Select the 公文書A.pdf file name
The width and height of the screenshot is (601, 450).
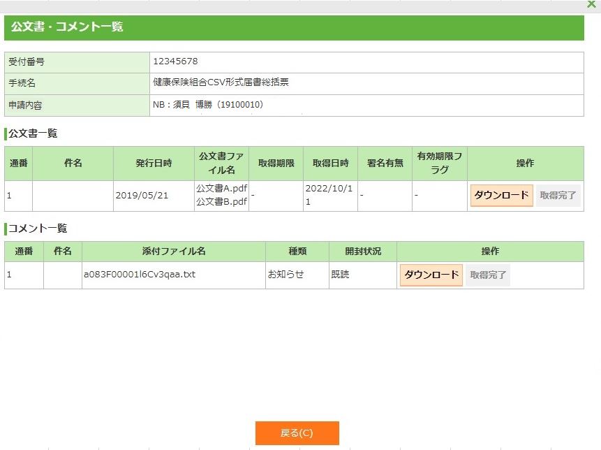[221, 189]
